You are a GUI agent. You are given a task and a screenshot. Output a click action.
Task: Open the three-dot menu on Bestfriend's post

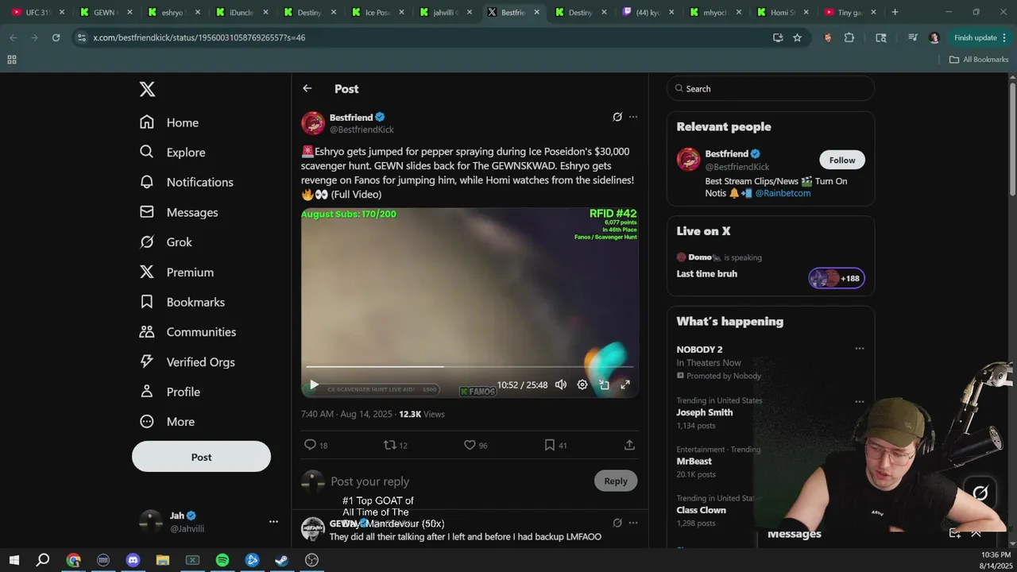(633, 117)
